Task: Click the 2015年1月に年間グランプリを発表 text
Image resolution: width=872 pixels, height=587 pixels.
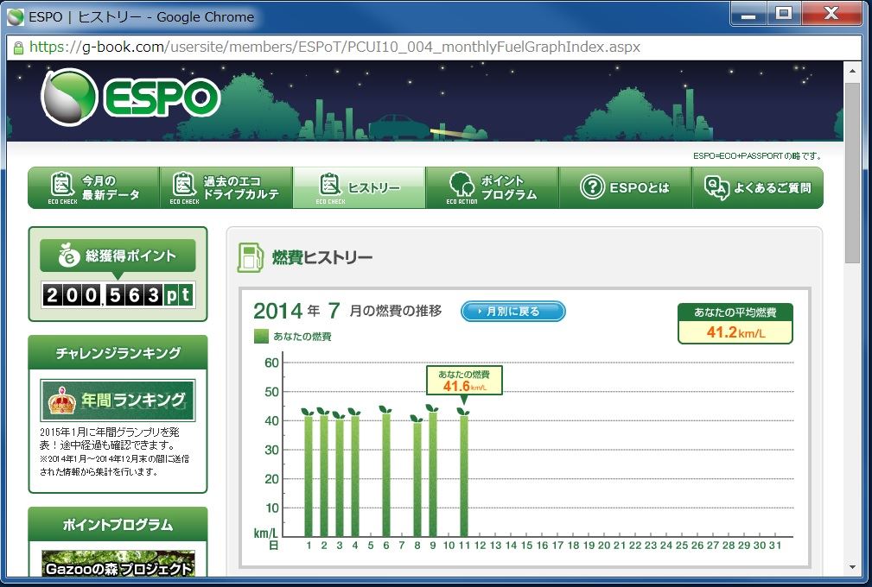Action: pyautogui.click(x=110, y=439)
